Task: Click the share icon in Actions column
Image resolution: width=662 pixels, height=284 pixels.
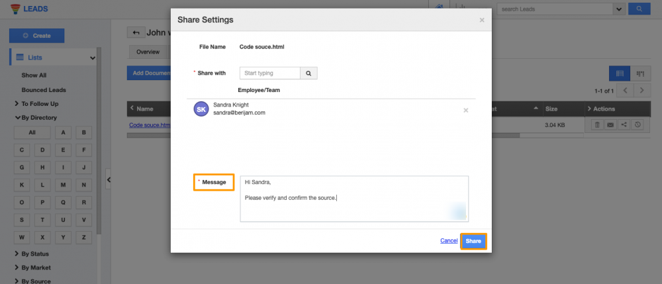Action: point(624,124)
